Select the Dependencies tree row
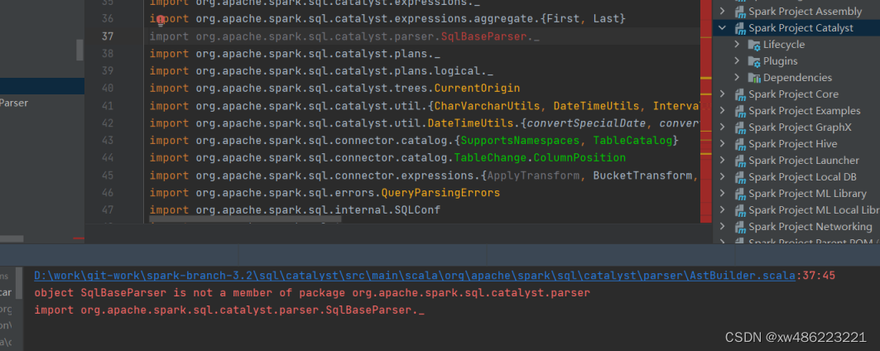Screen dimensions: 880x351 [x=796, y=78]
